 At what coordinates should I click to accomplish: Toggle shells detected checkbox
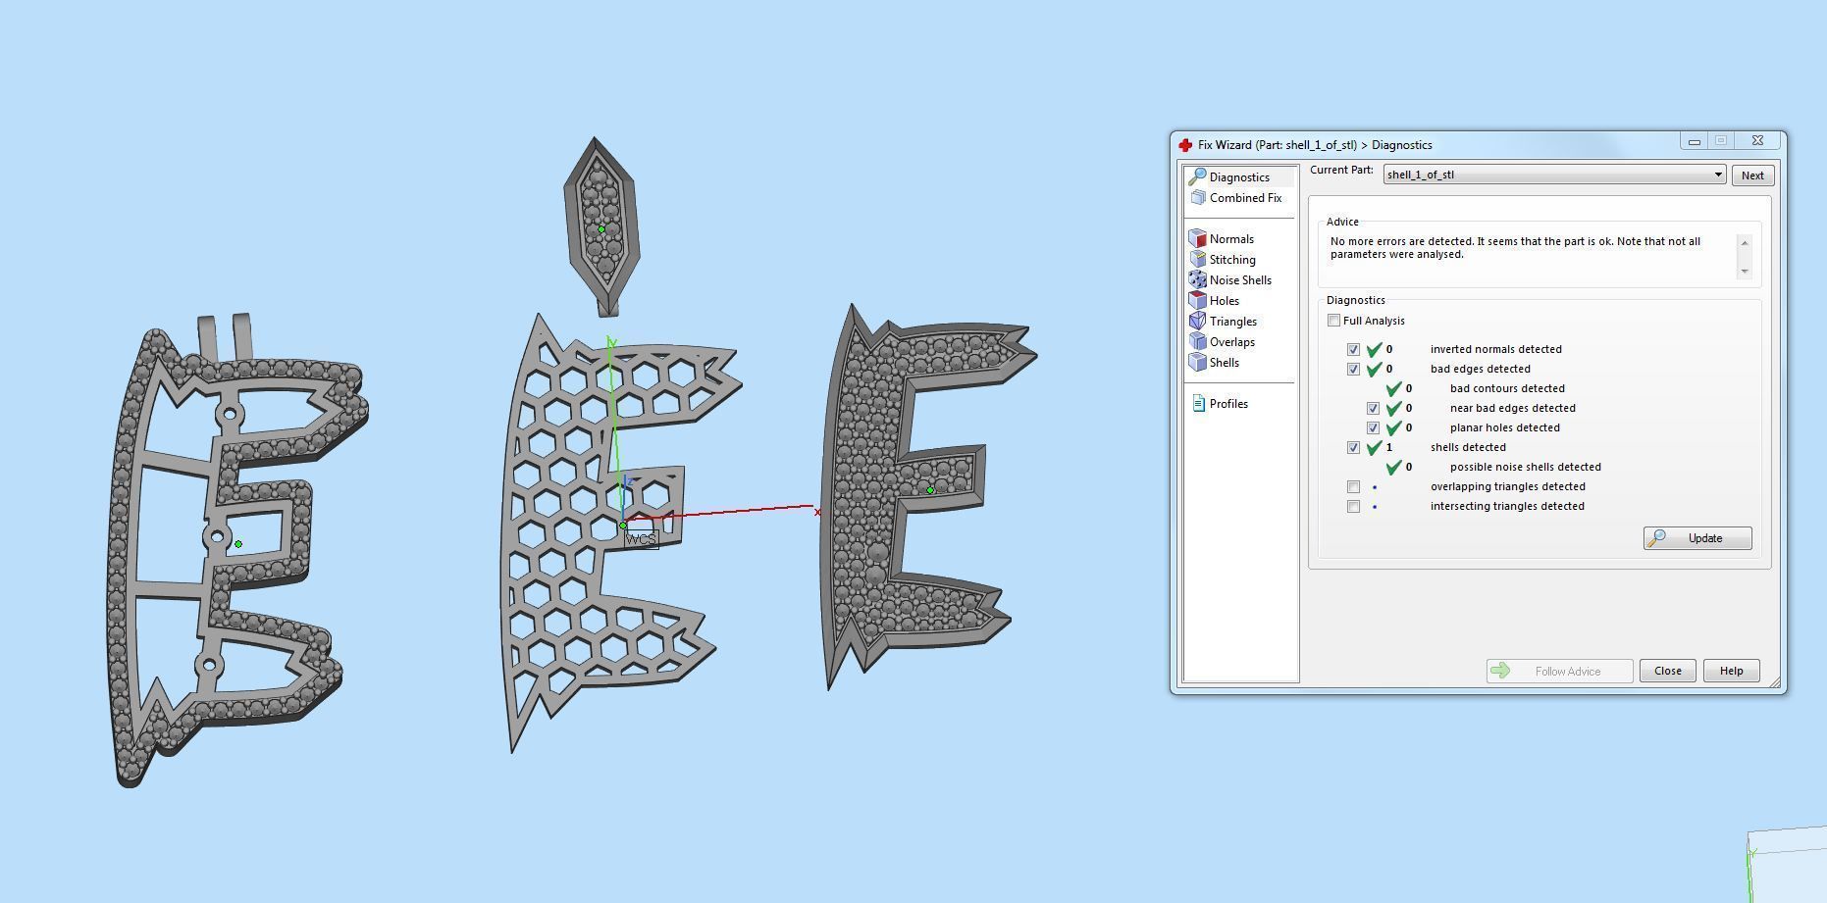pos(1353,447)
